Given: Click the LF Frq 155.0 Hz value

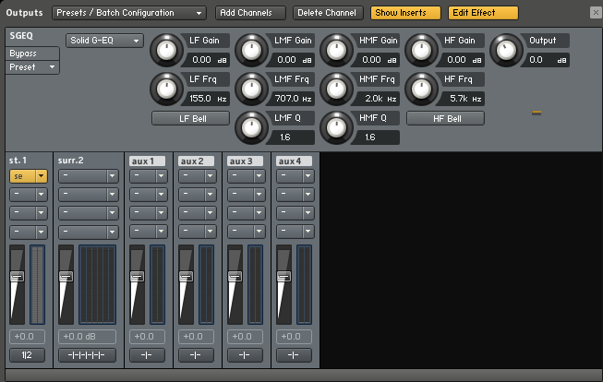Looking at the screenshot, I should (208, 99).
